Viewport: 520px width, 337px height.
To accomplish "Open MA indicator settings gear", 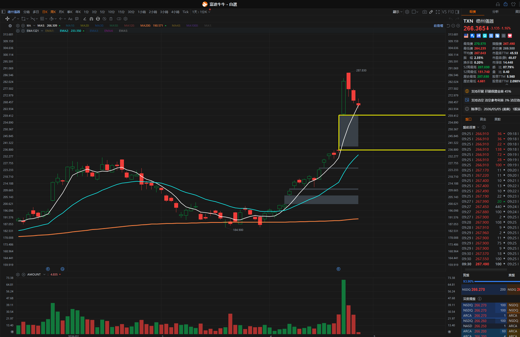I will (18, 26).
